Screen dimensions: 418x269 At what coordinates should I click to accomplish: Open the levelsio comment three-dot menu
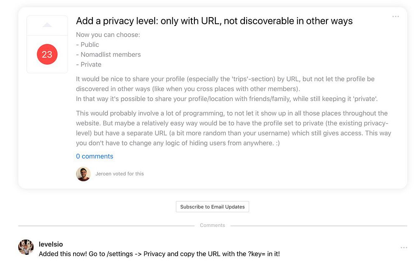coord(403,248)
